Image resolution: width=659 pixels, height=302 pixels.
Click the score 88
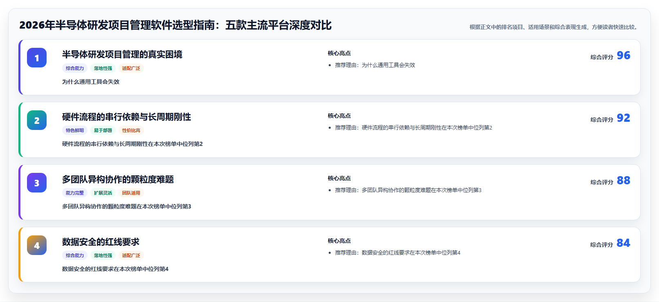click(623, 180)
